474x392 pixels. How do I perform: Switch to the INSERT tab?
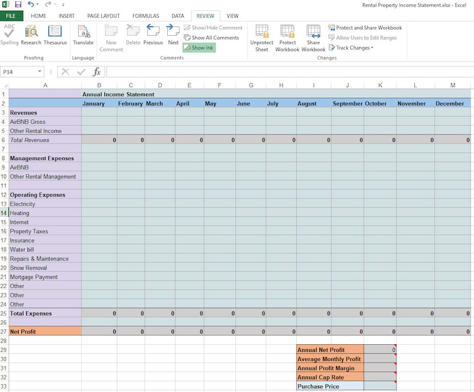pos(66,16)
